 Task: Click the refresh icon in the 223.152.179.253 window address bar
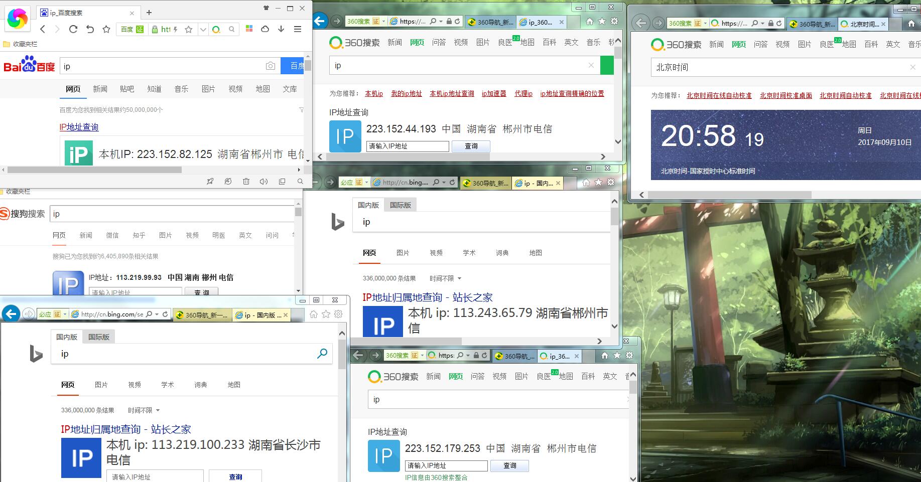[x=484, y=355]
